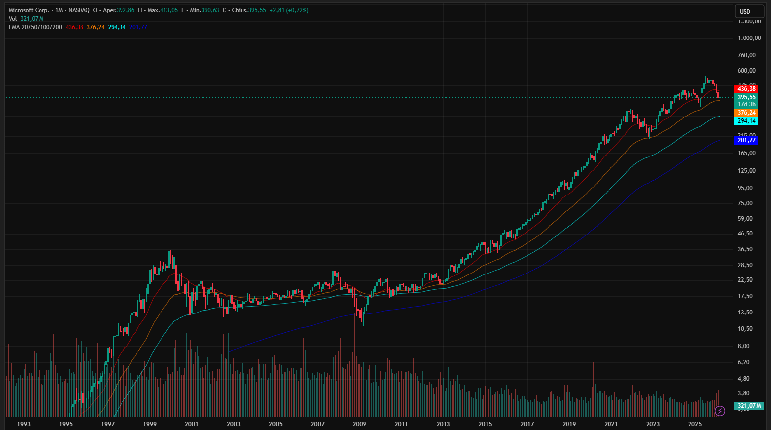
Task: Click 2013 on the time axis
Action: pos(444,424)
